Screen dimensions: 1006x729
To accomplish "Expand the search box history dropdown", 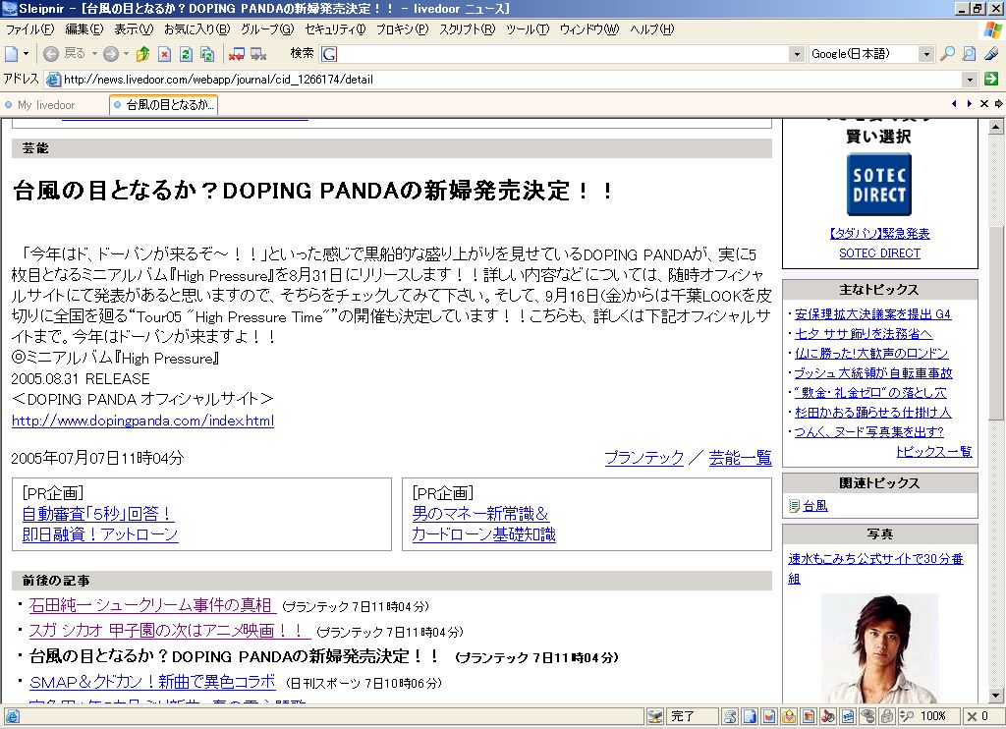I will pyautogui.click(x=797, y=54).
